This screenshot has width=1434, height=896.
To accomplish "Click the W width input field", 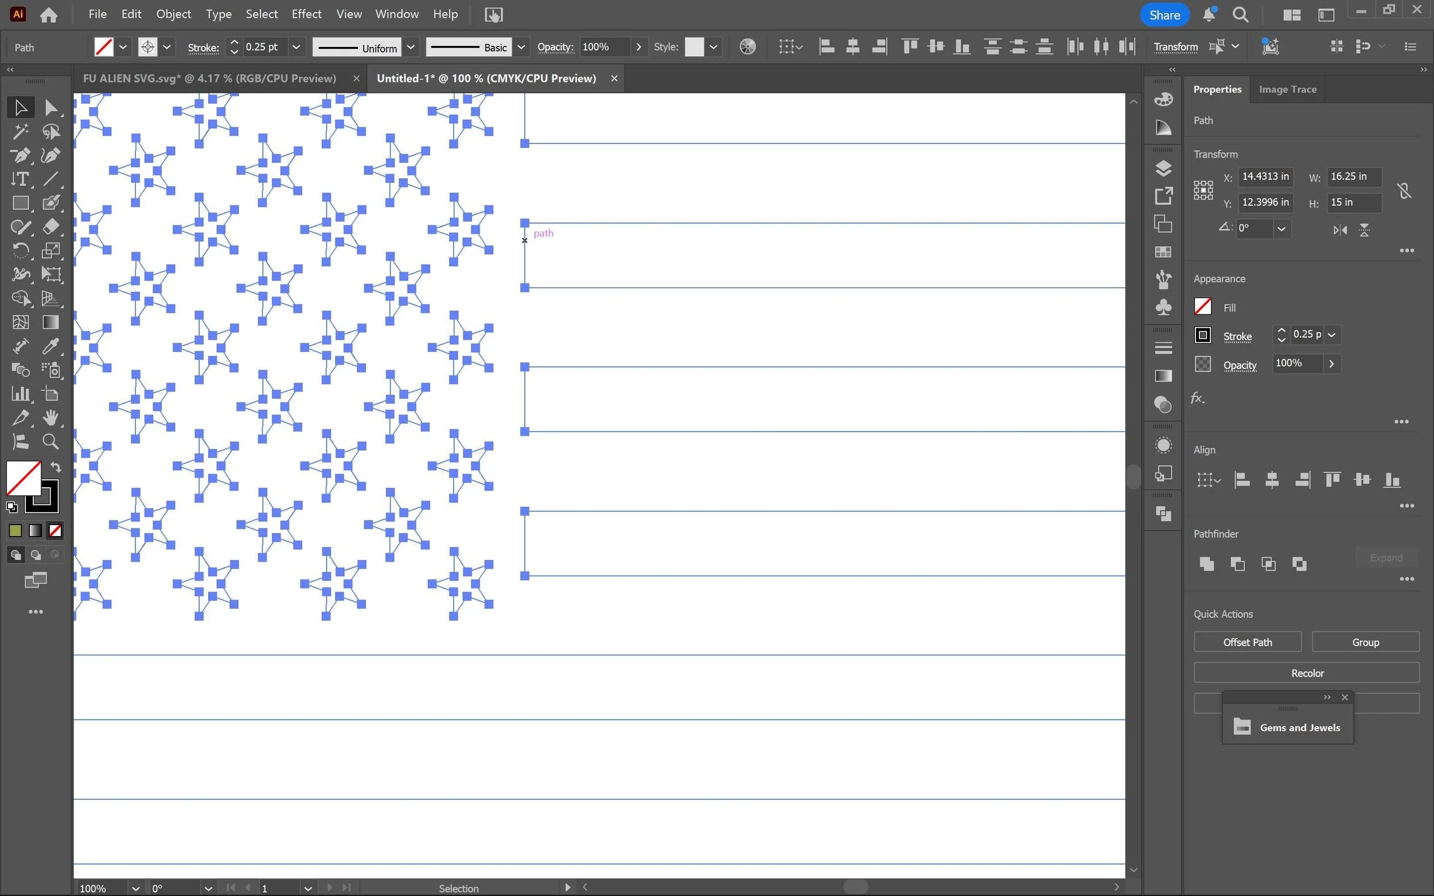I will pos(1353,177).
